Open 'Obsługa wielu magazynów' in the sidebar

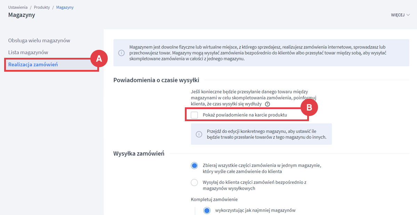[x=39, y=41]
